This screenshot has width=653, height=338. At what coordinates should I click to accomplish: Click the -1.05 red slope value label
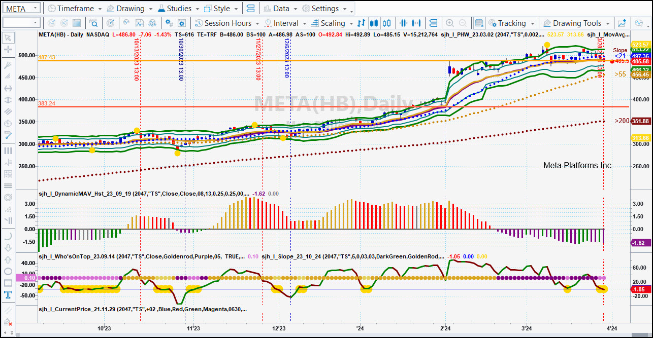pos(641,289)
